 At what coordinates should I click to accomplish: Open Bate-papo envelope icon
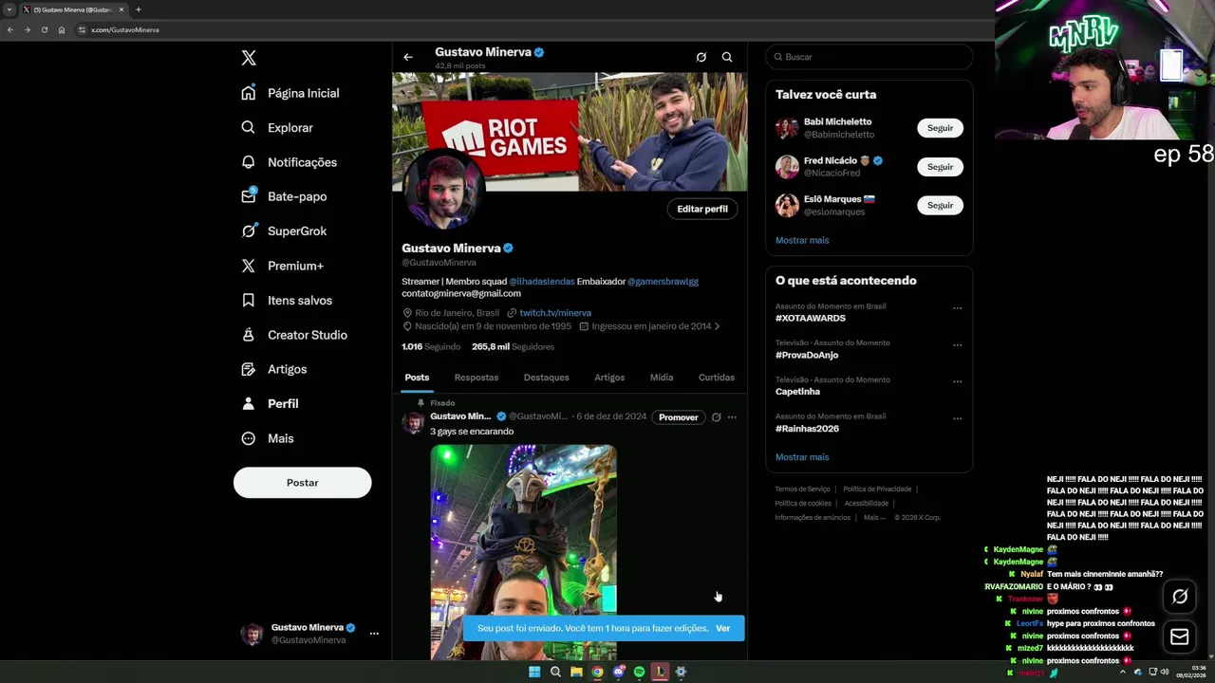[249, 196]
